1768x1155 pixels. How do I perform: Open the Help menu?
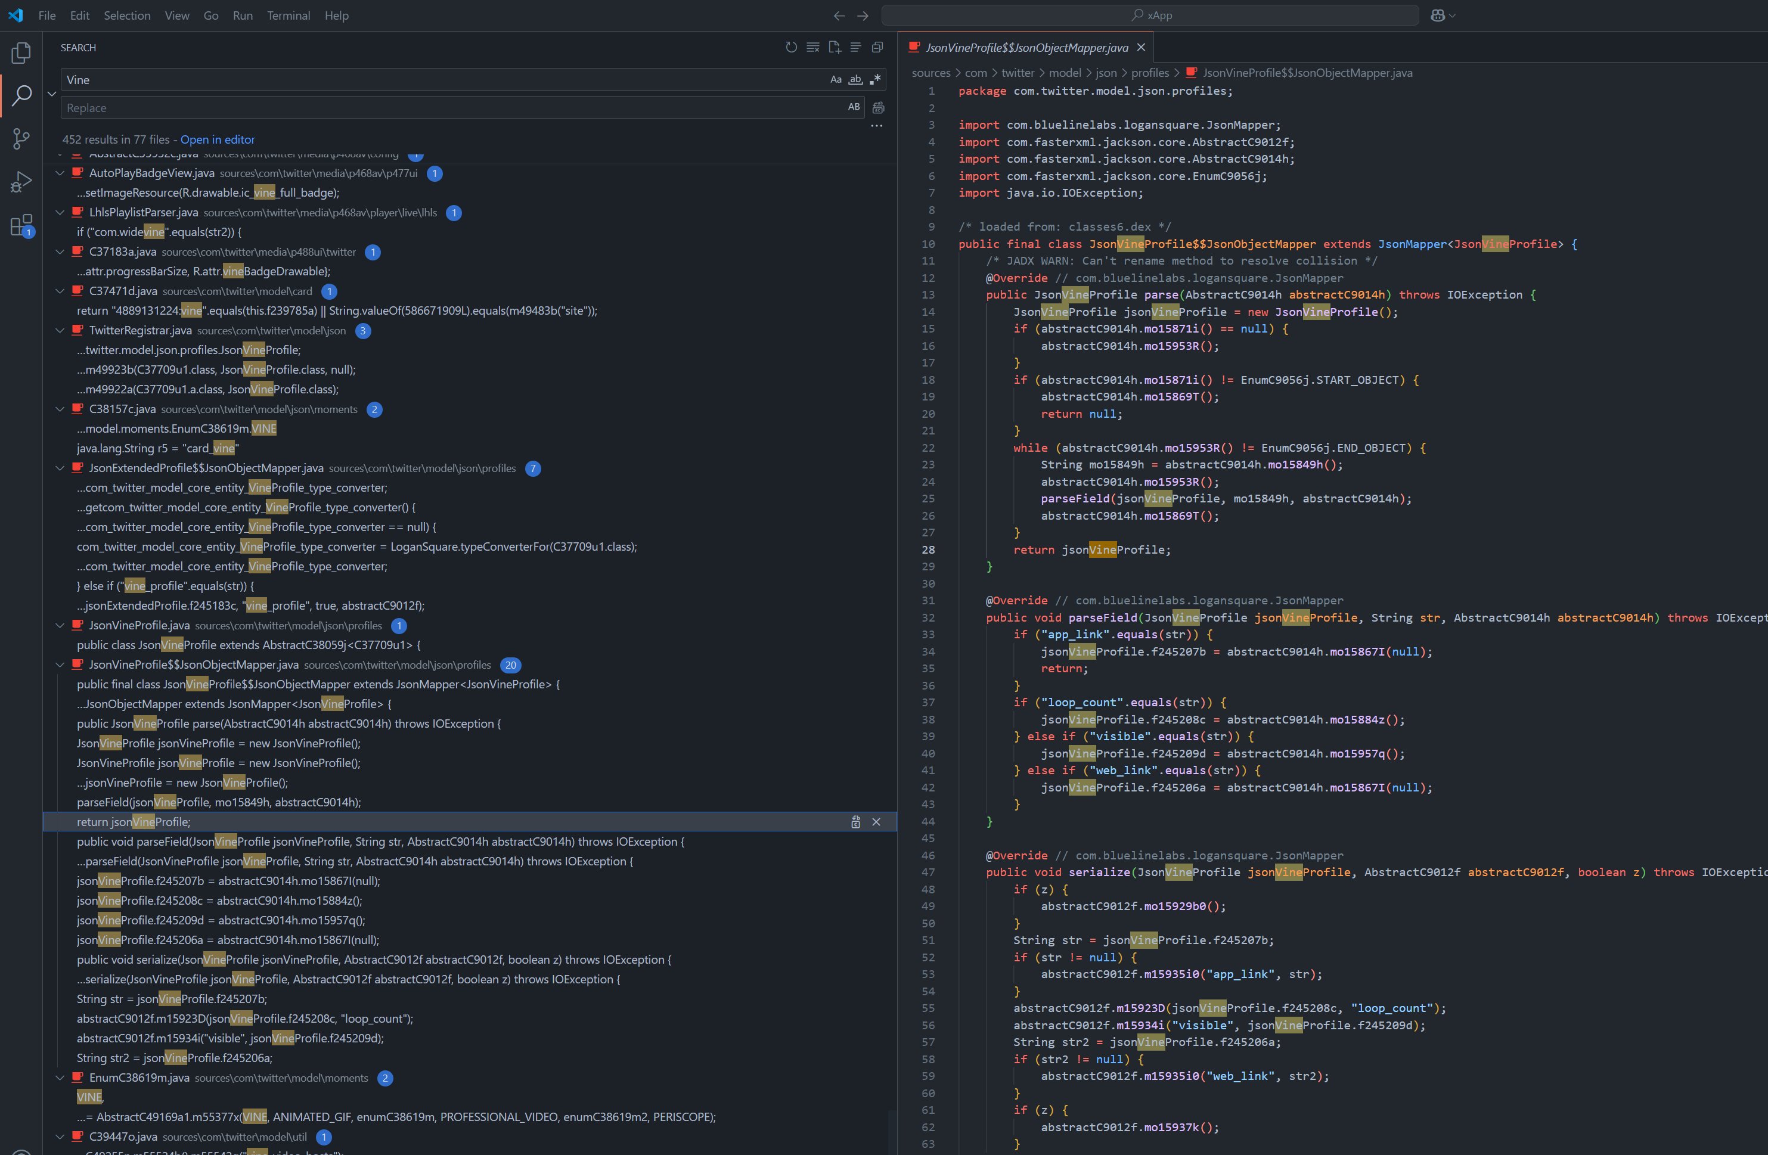337,15
